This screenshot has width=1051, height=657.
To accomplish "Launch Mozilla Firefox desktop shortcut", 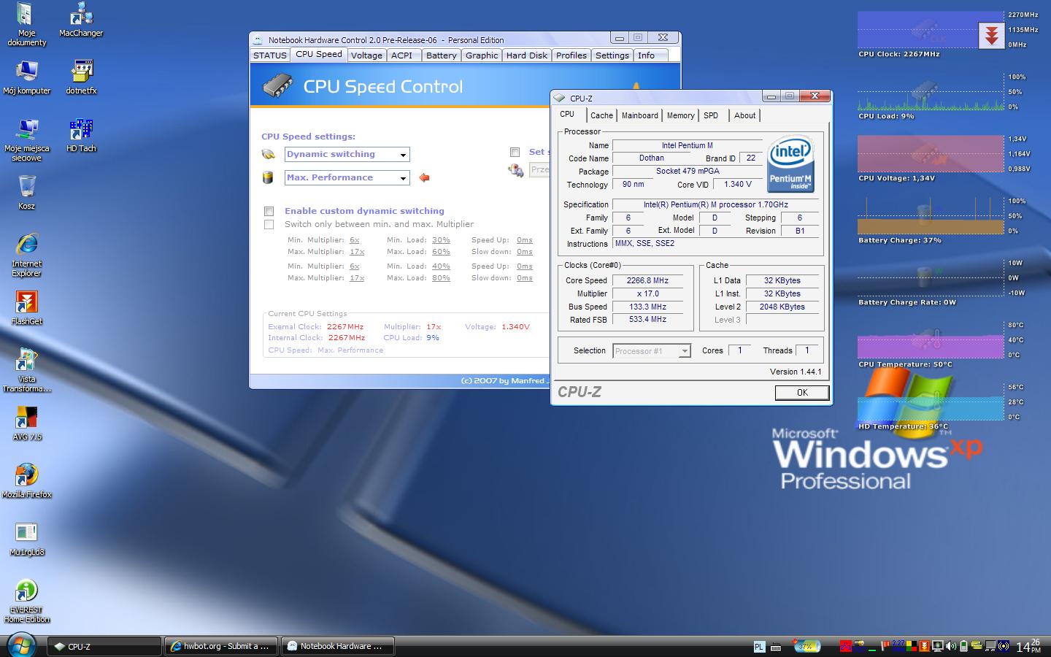I will [26, 480].
